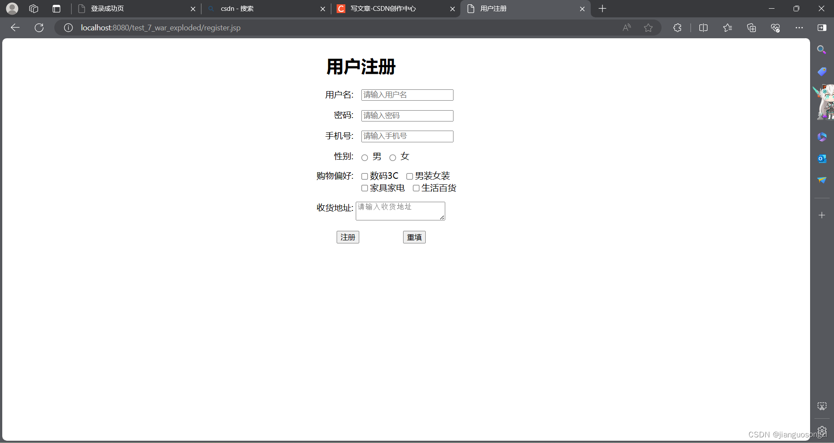Click the browser profile avatar icon

click(x=12, y=8)
